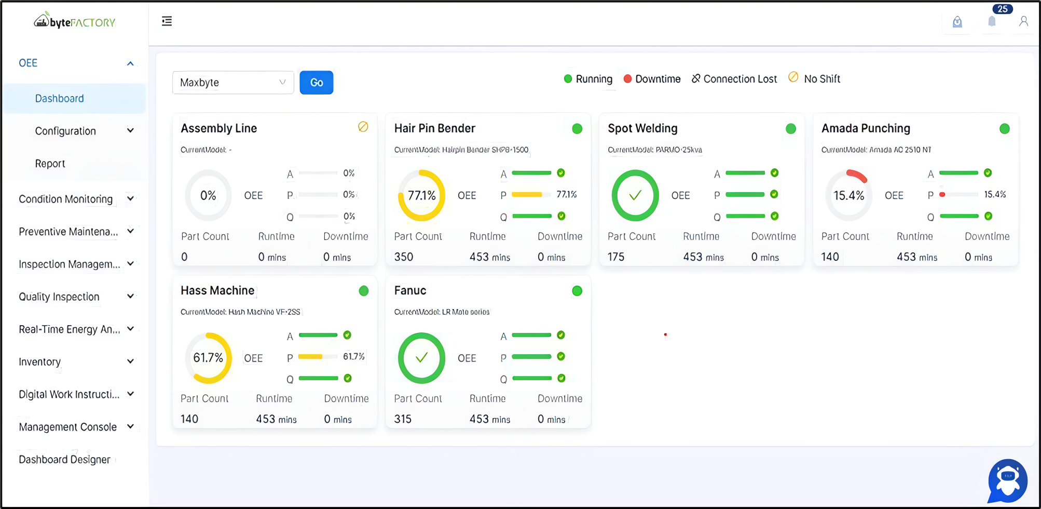The image size is (1041, 509).
Task: Click the Downtime legend red dot
Action: (627, 79)
